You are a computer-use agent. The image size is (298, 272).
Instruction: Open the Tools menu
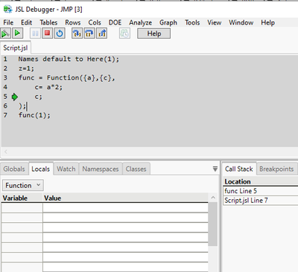[x=192, y=22]
